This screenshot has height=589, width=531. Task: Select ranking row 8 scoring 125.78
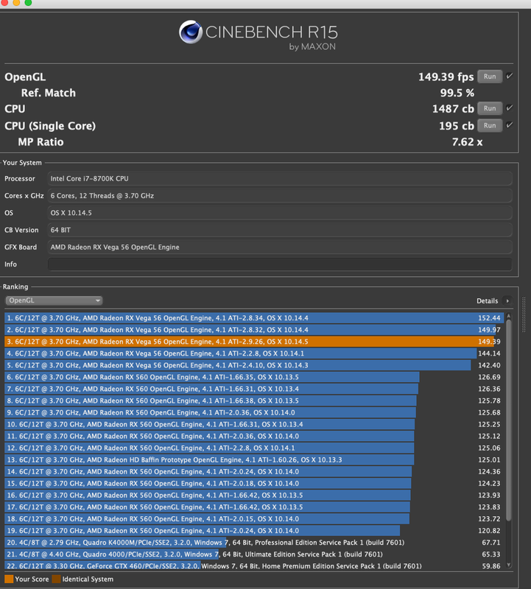pos(254,401)
